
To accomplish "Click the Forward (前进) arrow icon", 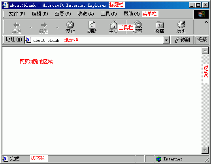I will 43,25.
